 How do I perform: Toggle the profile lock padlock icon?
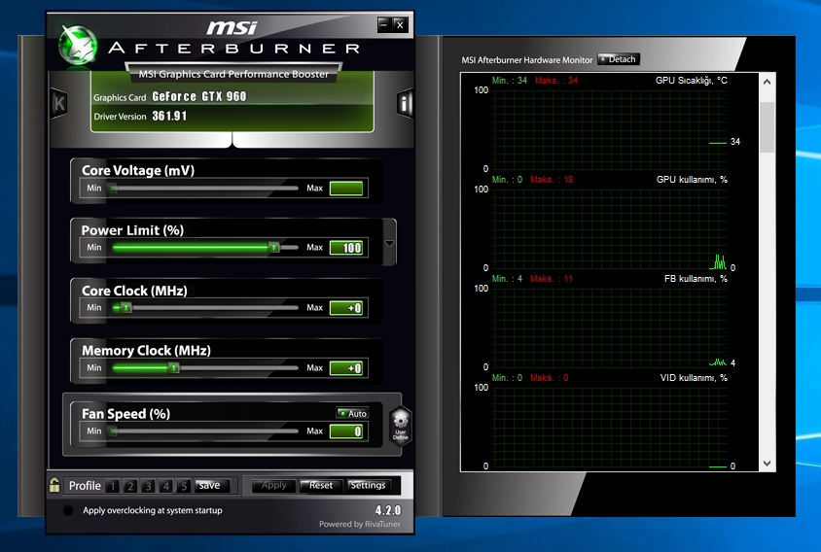[54, 486]
